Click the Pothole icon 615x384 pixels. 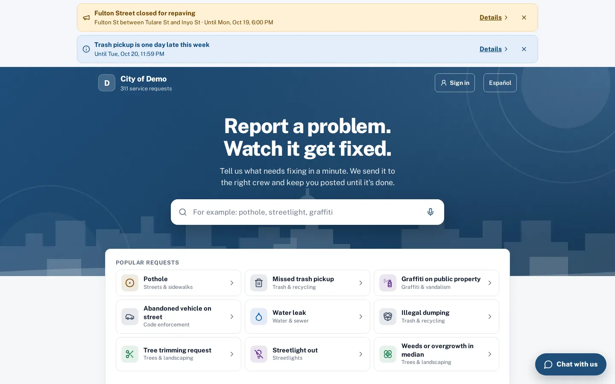pos(130,283)
